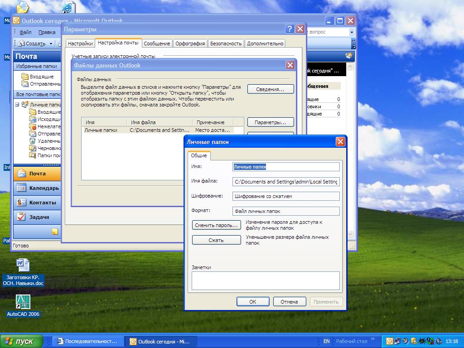The height and width of the screenshot is (348, 464).
Task: Open the Пуск Start menu
Action: [x=21, y=342]
